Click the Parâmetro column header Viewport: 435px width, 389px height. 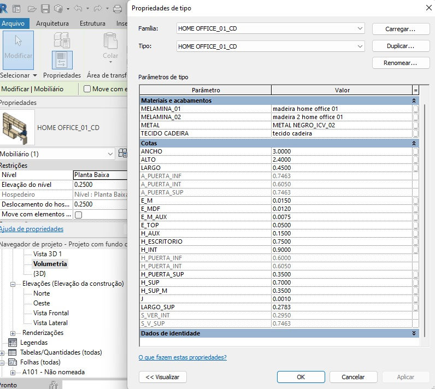pos(205,90)
